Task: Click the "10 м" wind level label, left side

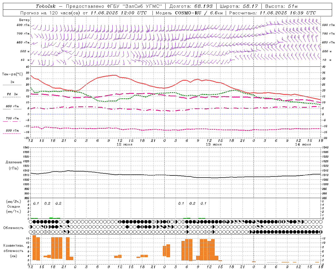Action: [25, 60]
